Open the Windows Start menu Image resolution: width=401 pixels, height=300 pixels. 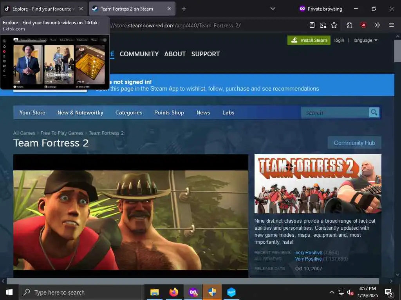[x=9, y=292]
